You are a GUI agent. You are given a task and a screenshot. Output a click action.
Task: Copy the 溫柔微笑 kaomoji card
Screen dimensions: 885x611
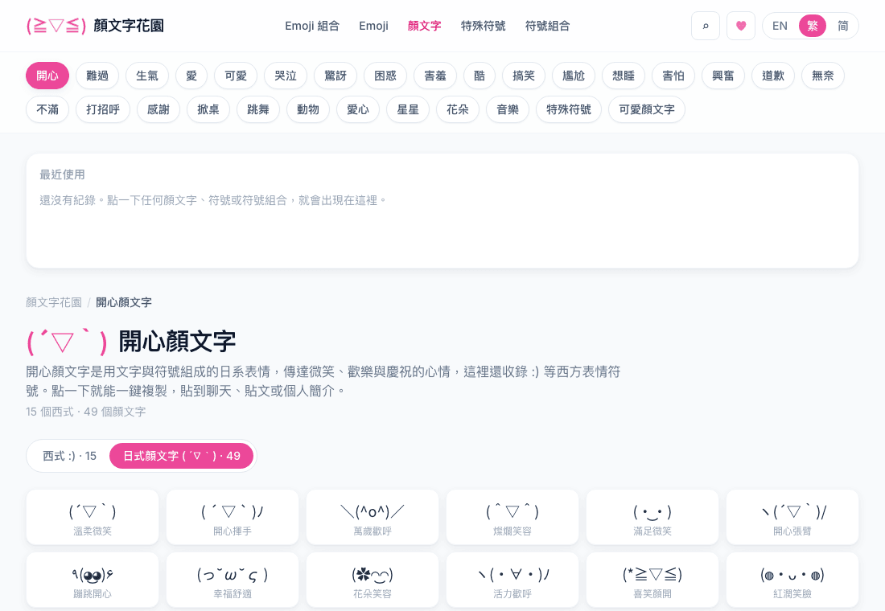click(x=93, y=517)
